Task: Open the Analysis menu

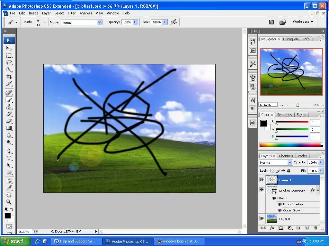Action: tap(85, 13)
